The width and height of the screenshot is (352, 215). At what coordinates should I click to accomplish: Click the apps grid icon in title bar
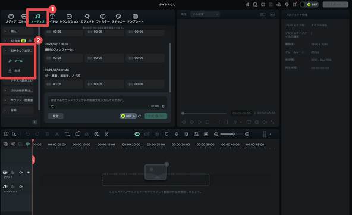pos(294,5)
